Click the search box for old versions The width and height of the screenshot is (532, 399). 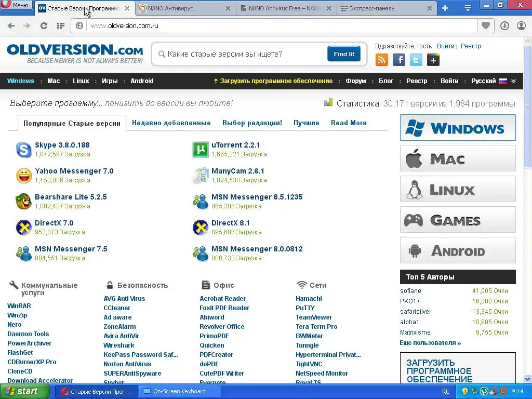[x=243, y=54]
